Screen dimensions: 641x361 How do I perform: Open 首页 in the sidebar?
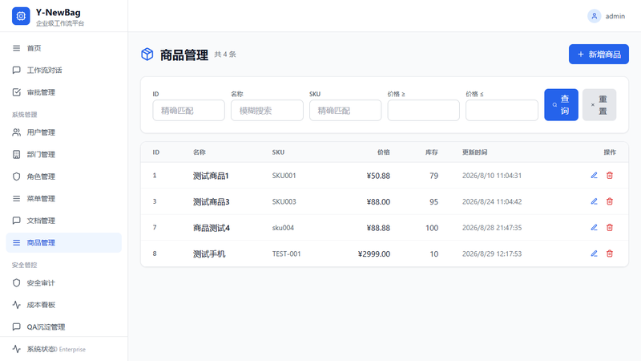[64, 48]
